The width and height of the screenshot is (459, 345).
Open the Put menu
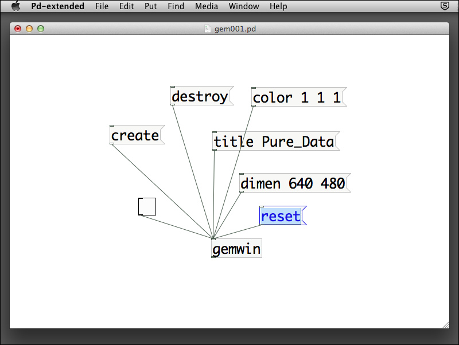pos(150,6)
